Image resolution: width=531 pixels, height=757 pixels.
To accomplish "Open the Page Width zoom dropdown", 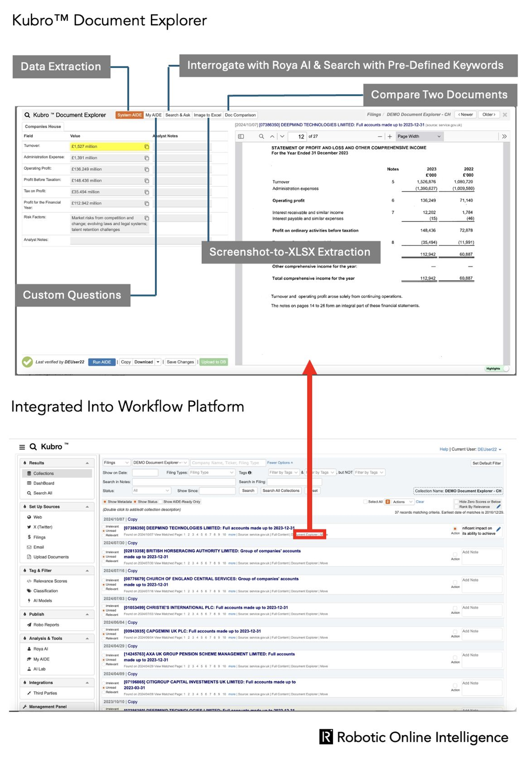I will coord(419,136).
